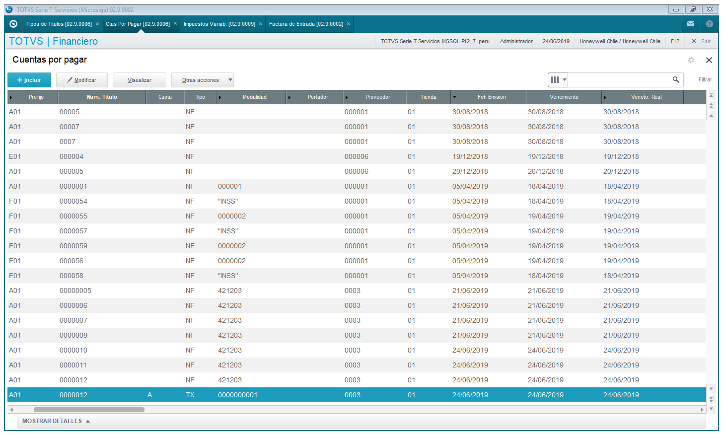Click the Vencimiento column header
Viewport: 723px width, 435px height.
[564, 97]
